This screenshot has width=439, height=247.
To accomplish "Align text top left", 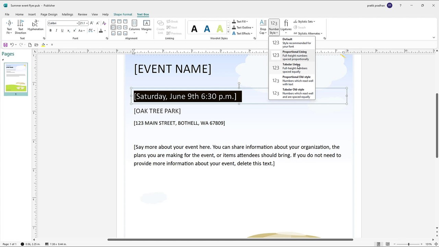I will click(114, 22).
